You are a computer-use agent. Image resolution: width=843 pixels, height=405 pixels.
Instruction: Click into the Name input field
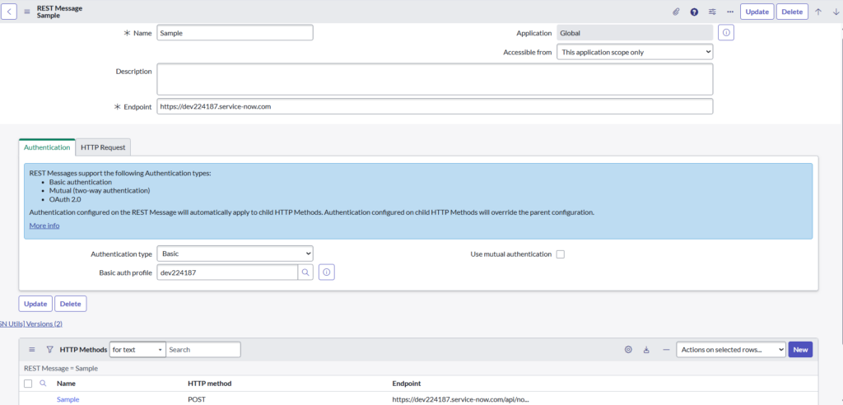point(235,33)
